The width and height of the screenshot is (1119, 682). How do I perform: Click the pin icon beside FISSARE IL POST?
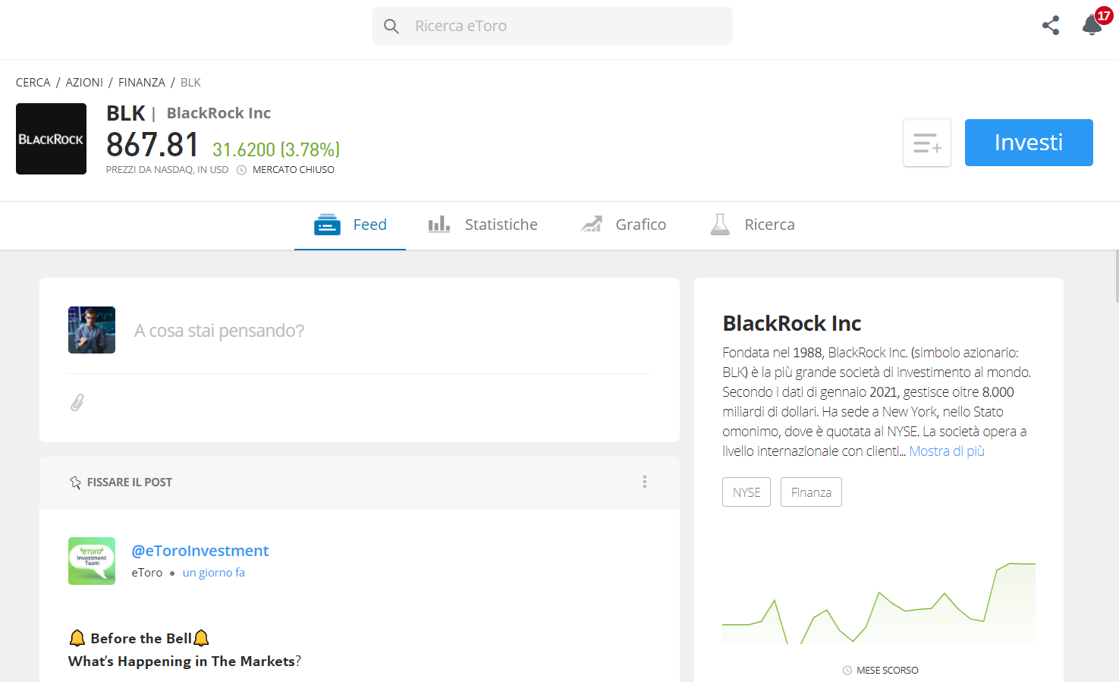[x=75, y=482]
